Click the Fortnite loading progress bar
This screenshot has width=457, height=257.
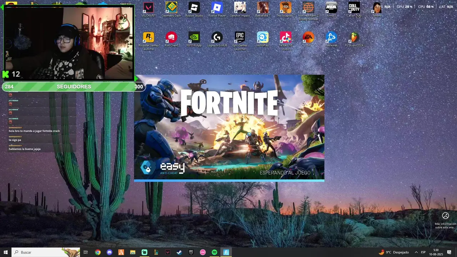[229, 181]
